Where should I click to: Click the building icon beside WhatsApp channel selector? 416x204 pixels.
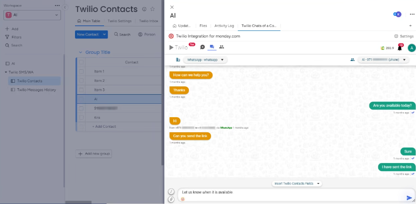click(178, 60)
